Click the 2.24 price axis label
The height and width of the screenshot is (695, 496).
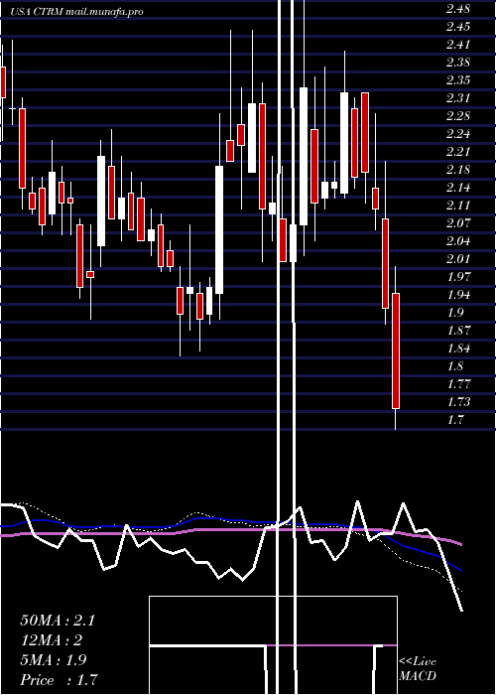[x=458, y=133]
